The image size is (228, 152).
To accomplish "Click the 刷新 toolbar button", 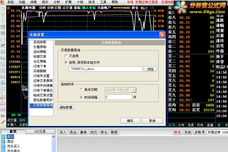I will pyautogui.click(x=114, y=132).
